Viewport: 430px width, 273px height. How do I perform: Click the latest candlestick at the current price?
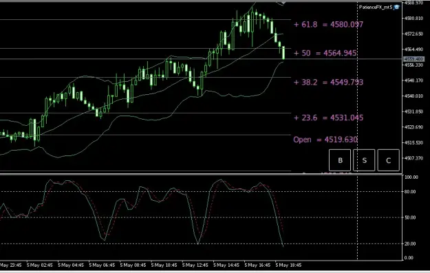[283, 53]
